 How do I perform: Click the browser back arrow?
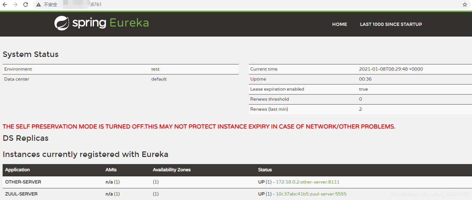pos(5,5)
